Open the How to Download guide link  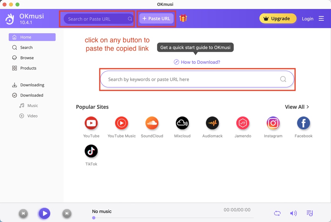(197, 62)
